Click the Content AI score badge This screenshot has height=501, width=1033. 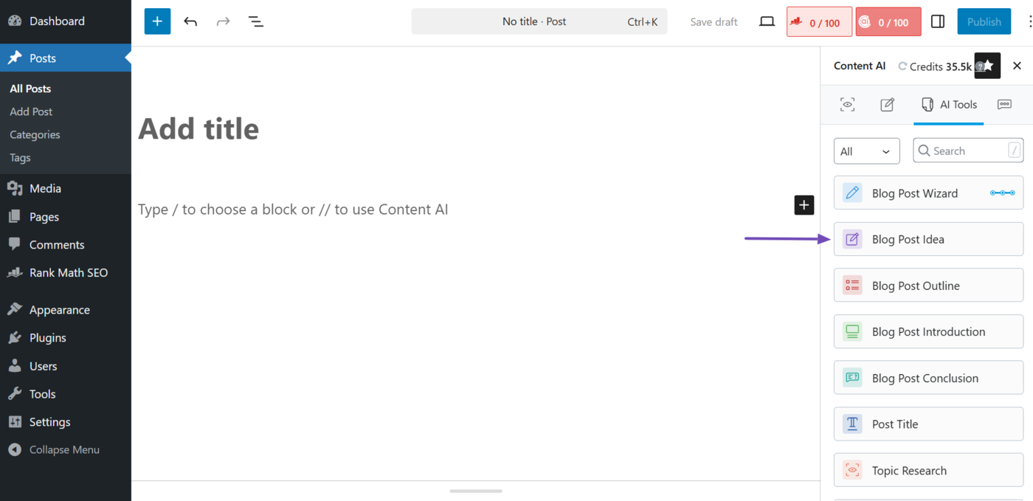[888, 21]
